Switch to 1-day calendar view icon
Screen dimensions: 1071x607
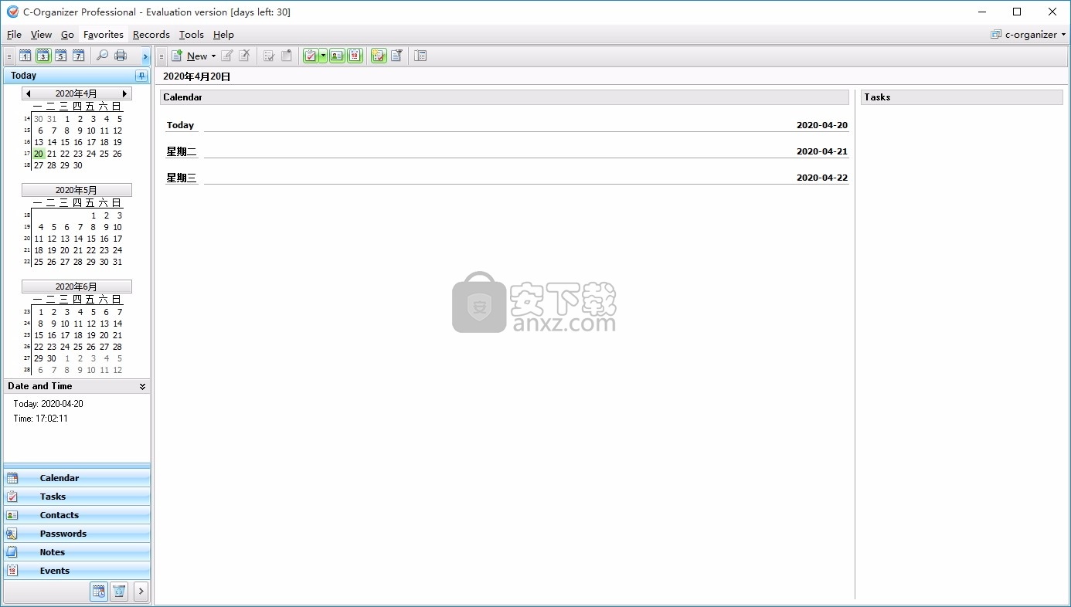[x=25, y=56]
